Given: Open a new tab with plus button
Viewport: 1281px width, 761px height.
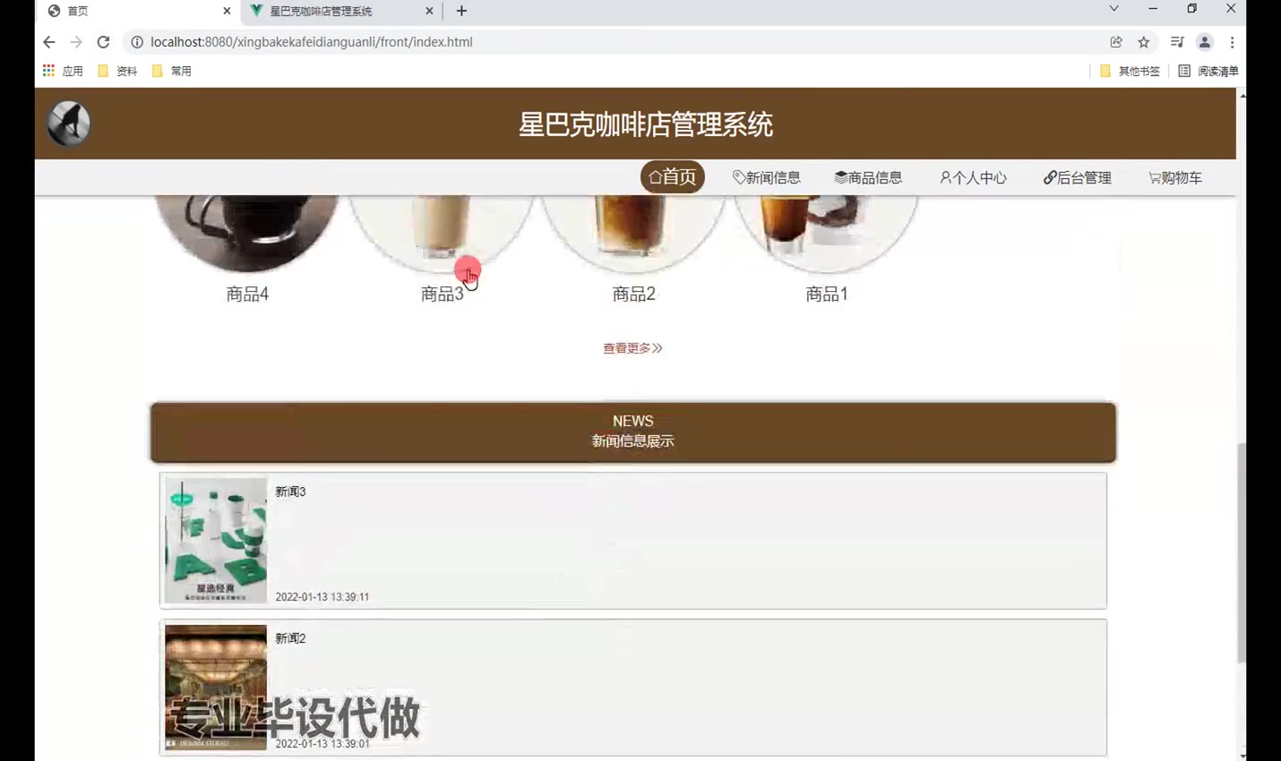Looking at the screenshot, I should 461,11.
